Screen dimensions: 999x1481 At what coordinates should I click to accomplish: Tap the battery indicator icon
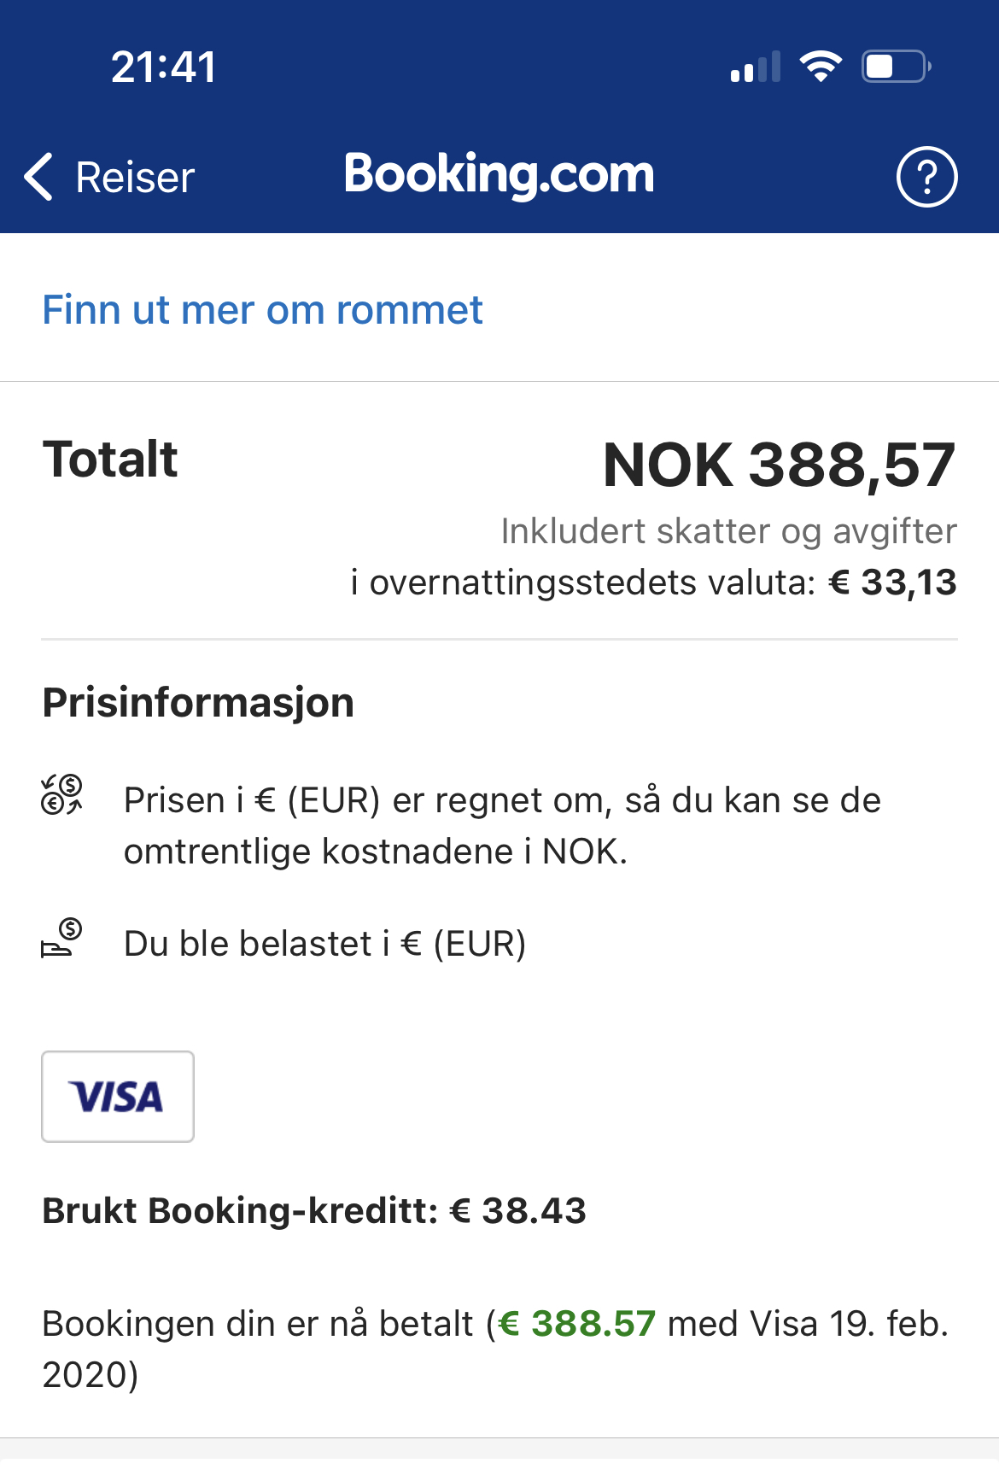pyautogui.click(x=896, y=66)
